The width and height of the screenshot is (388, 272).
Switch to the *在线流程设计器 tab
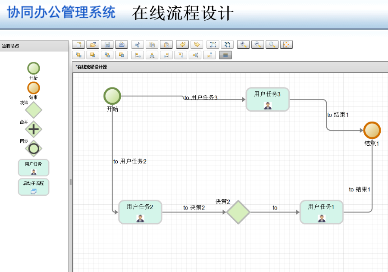coord(92,67)
